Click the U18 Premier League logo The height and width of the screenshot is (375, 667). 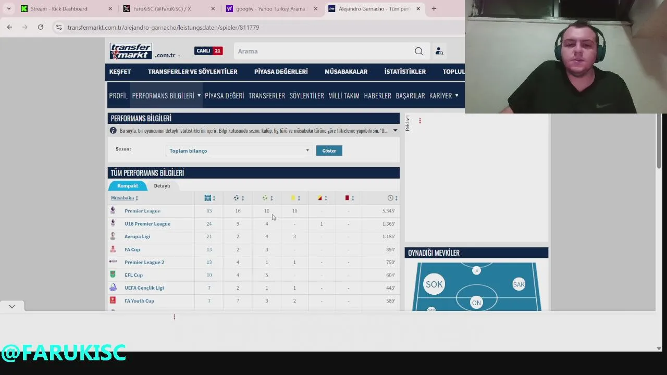tap(113, 223)
